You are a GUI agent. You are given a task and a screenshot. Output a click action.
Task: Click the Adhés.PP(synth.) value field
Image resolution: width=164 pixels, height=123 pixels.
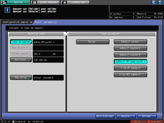pos(48,42)
